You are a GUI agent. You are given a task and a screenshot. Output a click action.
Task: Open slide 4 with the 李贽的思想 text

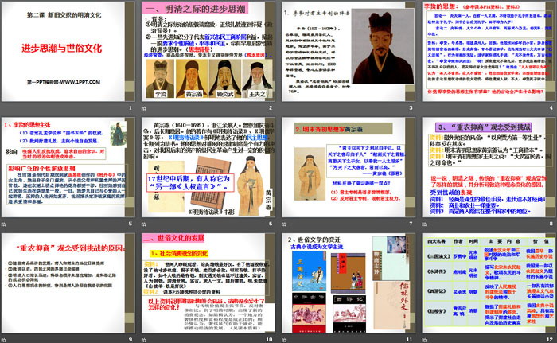click(x=487, y=56)
